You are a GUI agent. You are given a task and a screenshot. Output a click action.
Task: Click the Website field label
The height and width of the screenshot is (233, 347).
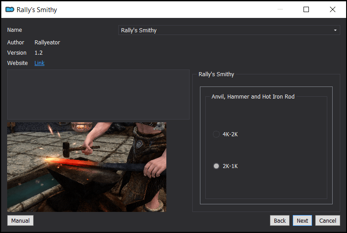[17, 63]
